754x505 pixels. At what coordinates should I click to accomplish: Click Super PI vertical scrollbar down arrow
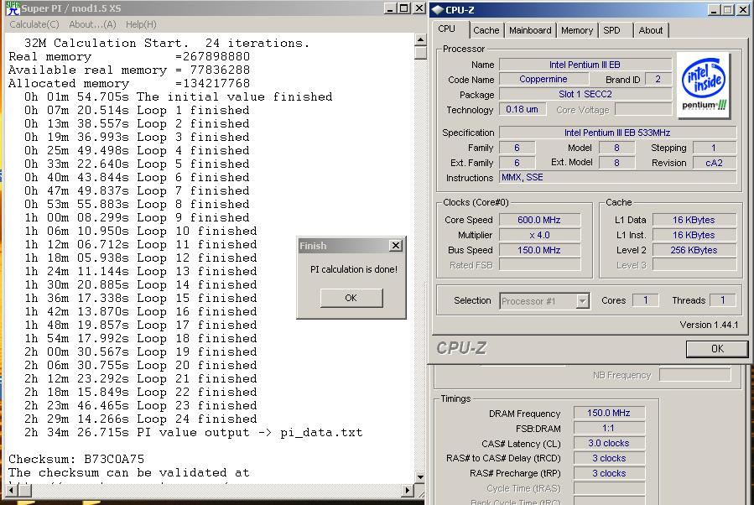420,477
